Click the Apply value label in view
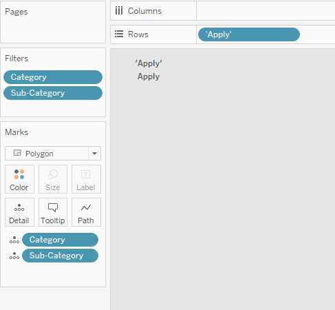The height and width of the screenshot is (310, 335). click(x=149, y=76)
